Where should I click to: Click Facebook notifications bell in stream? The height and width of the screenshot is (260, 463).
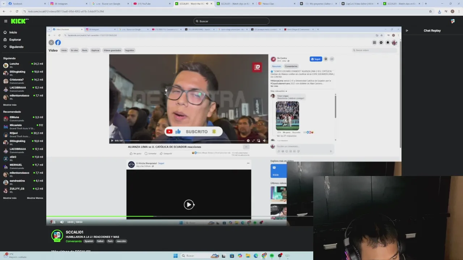pos(388,43)
